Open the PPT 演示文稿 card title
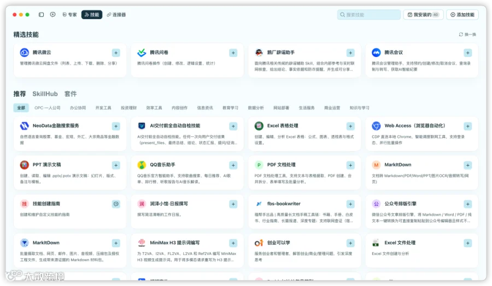 click(47, 165)
